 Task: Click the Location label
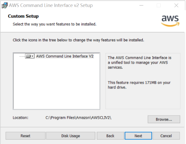[x=21, y=117]
